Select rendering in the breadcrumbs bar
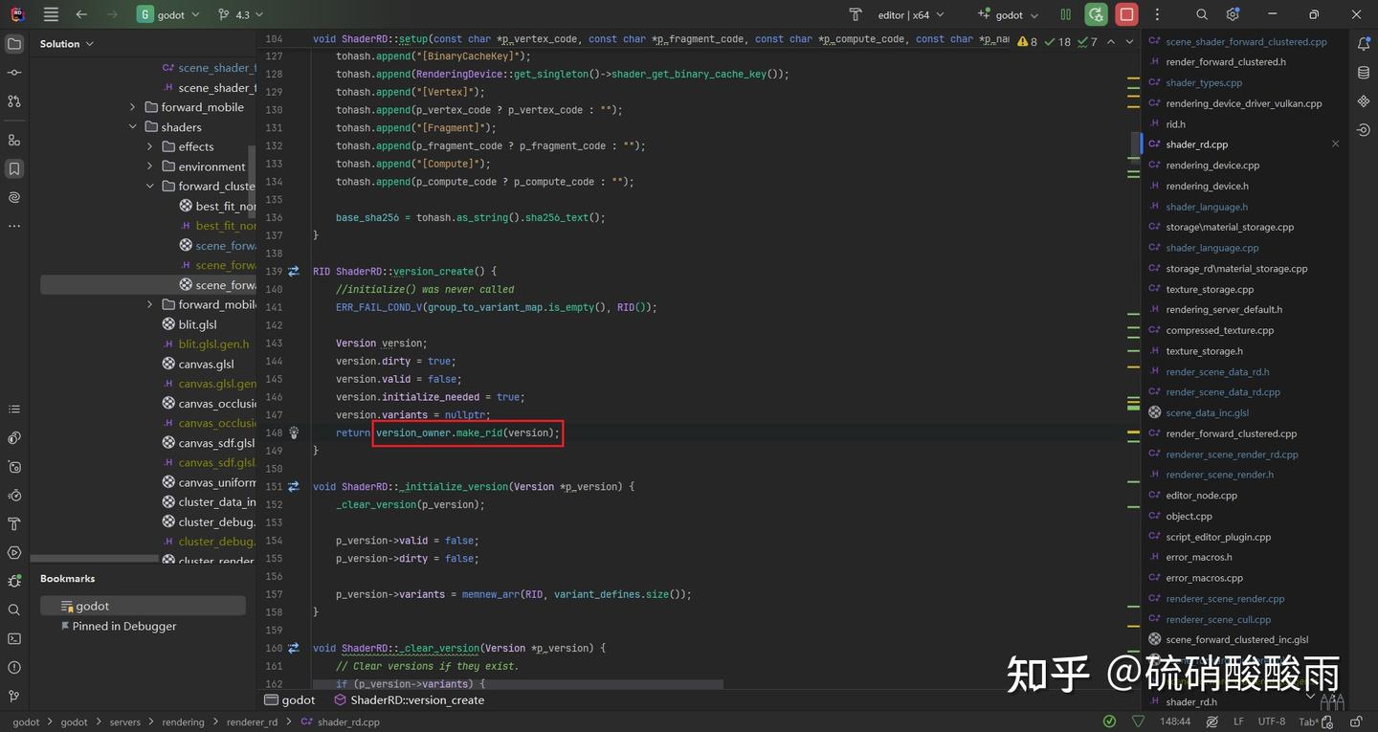This screenshot has width=1378, height=732. (182, 721)
